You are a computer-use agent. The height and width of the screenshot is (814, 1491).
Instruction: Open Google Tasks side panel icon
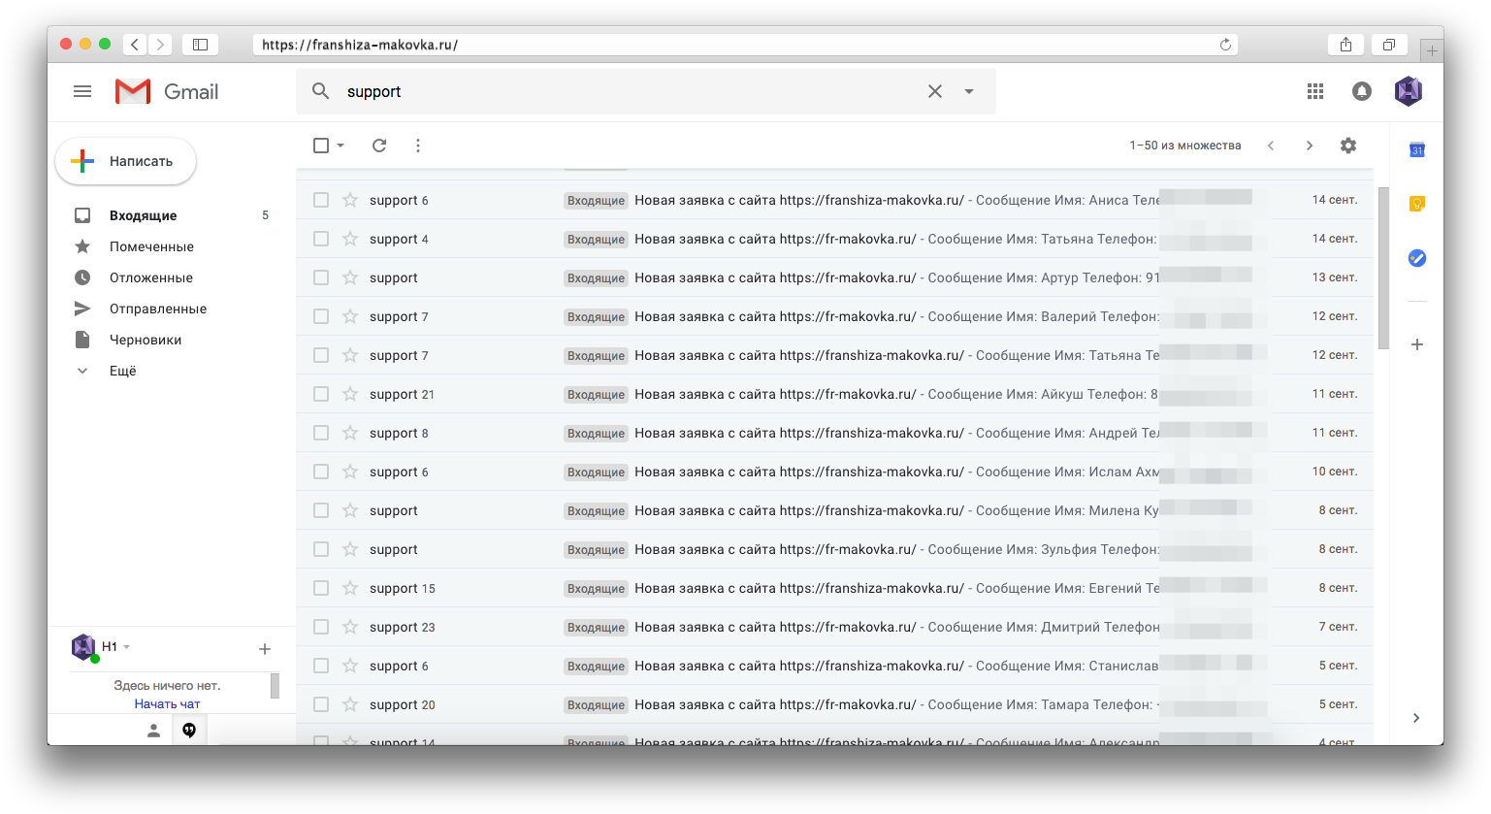1417,258
